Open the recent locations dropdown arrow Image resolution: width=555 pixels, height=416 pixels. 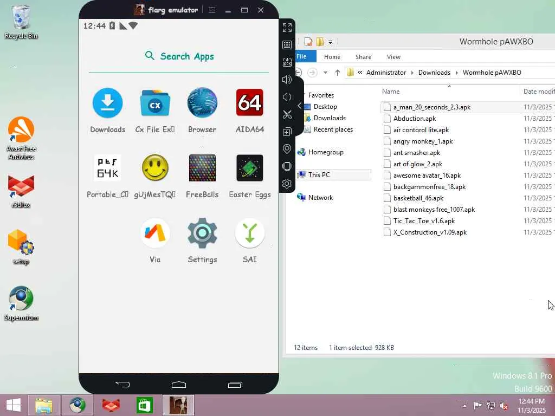tap(325, 73)
